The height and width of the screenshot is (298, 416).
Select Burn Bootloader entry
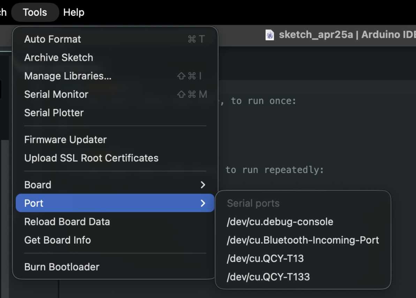click(115, 267)
